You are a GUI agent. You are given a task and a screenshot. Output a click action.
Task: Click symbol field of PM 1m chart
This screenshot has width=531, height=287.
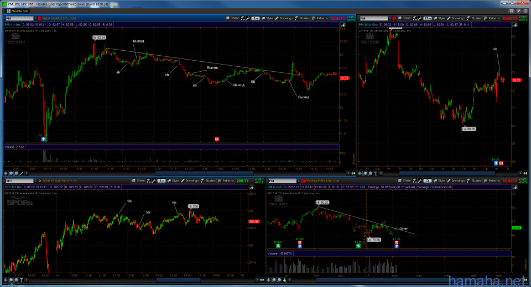point(19,18)
